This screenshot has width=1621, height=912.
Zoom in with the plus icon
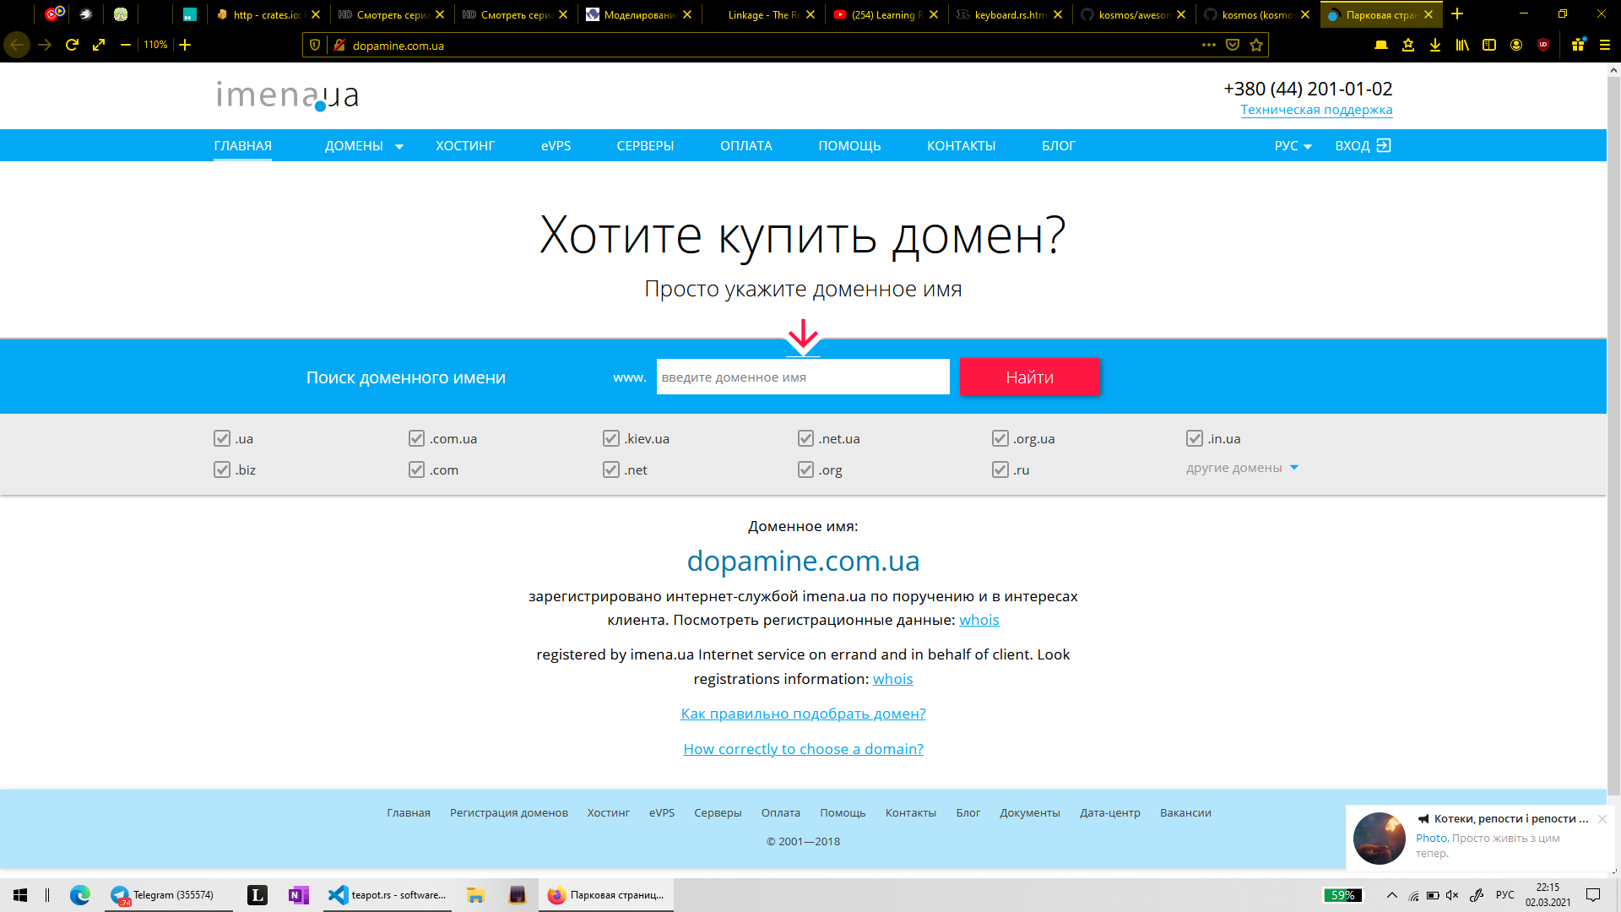pos(185,45)
